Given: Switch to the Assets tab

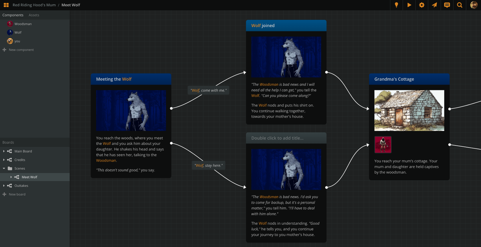Looking at the screenshot, I should tap(34, 15).
